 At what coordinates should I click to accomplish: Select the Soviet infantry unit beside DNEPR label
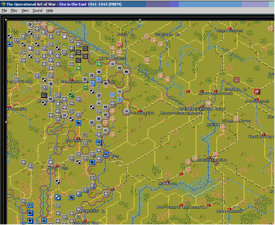coord(223,127)
